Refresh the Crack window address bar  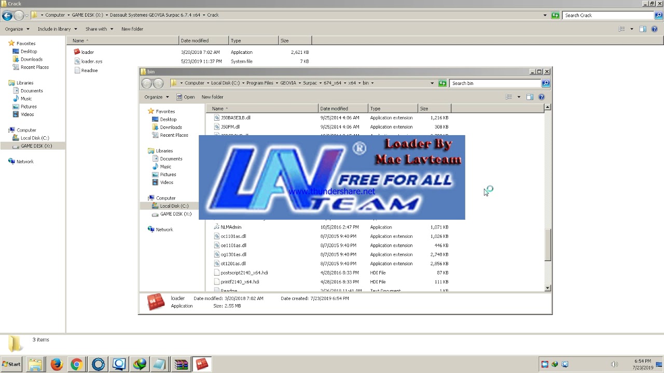point(555,16)
